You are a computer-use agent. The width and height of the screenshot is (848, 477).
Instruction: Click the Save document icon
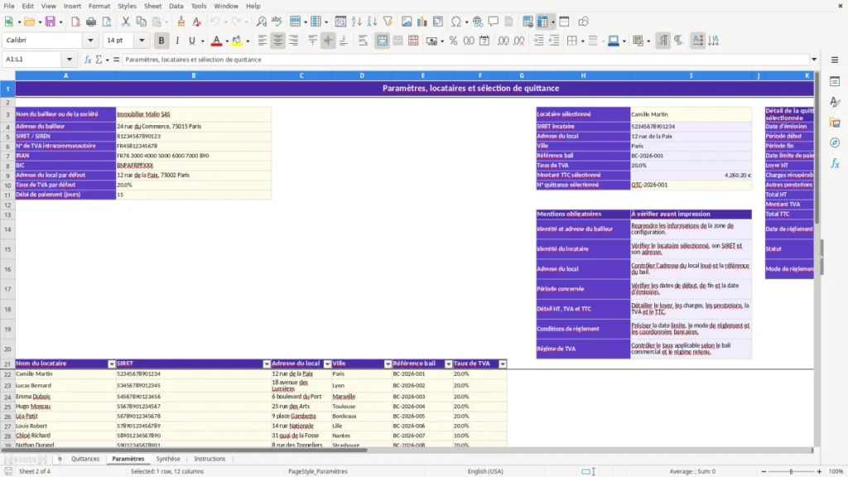pos(51,22)
